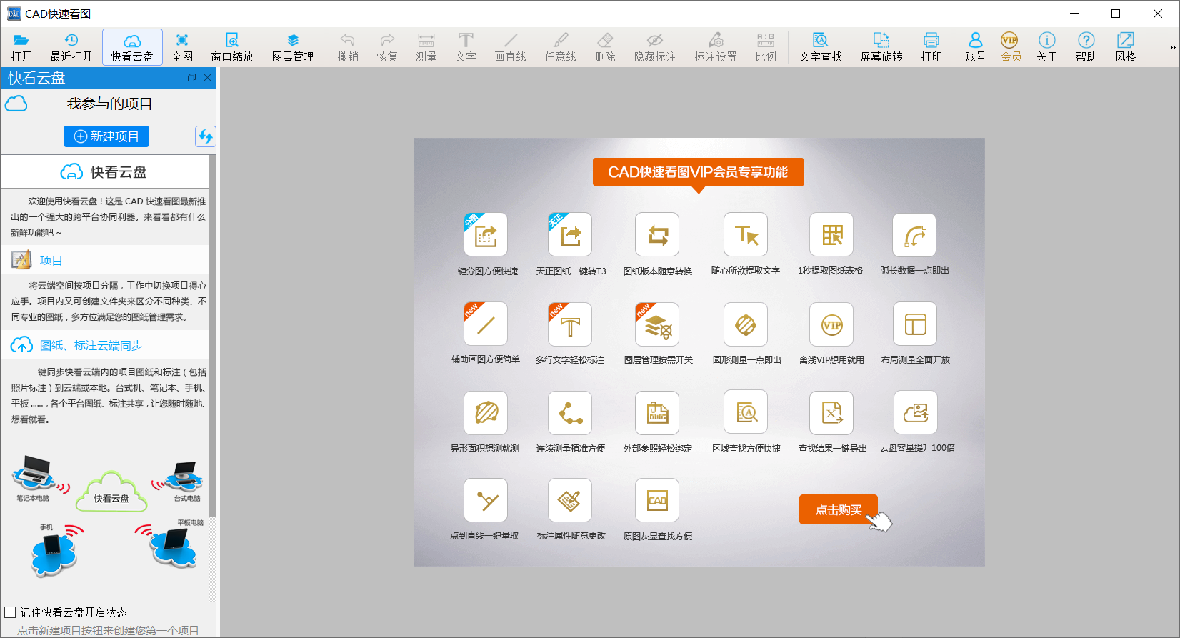Click the 我参与的项目 heading

pos(110,104)
